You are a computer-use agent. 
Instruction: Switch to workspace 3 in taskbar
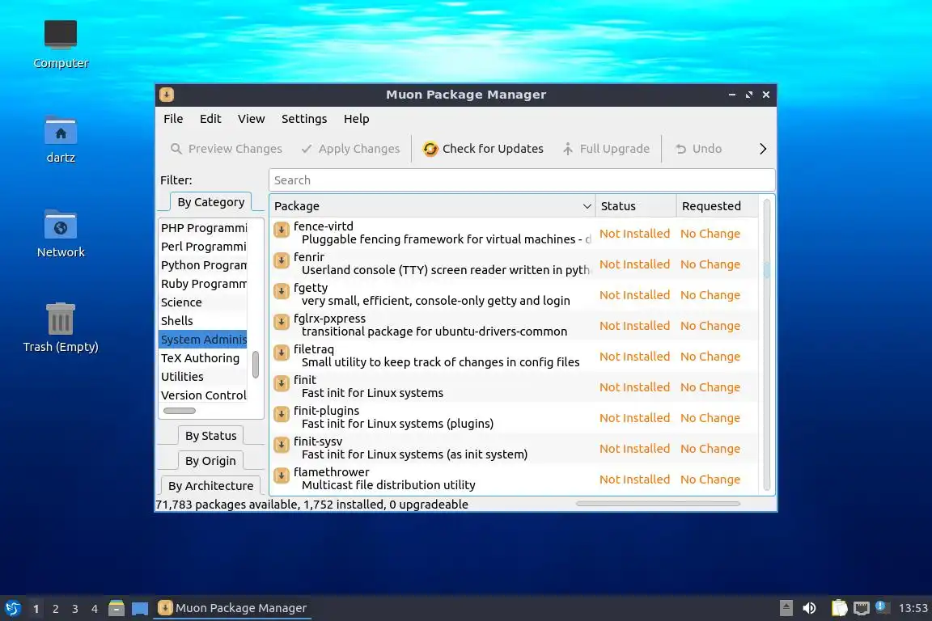(x=75, y=609)
